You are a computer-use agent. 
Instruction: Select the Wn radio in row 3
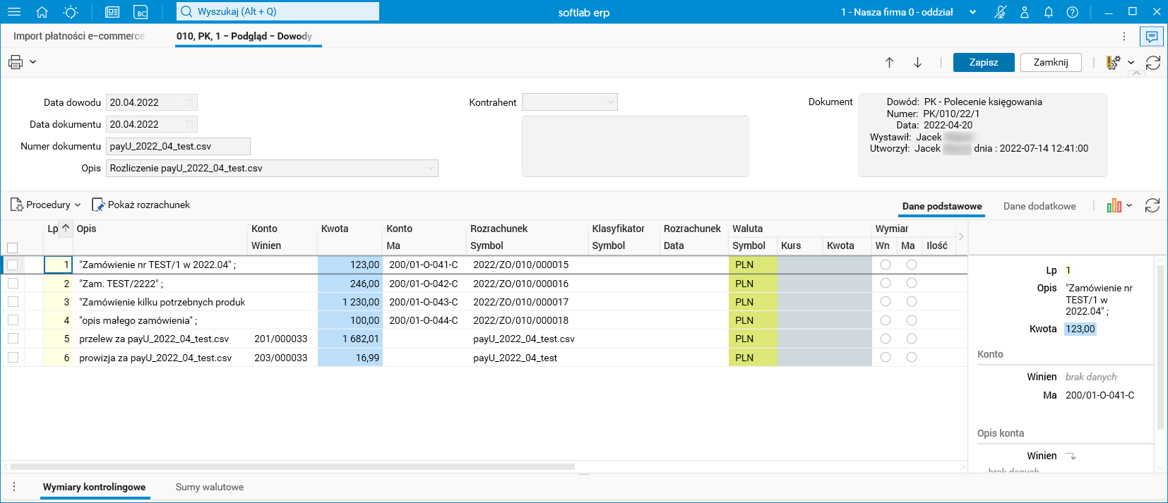[886, 301]
